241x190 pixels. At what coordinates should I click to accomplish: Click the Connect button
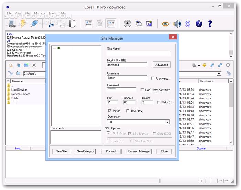click(111, 151)
